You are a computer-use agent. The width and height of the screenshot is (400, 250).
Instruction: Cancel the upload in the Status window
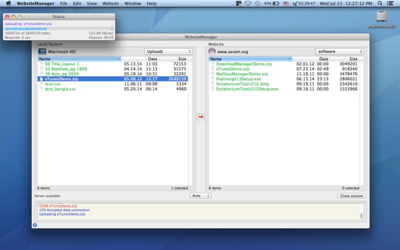point(111,29)
